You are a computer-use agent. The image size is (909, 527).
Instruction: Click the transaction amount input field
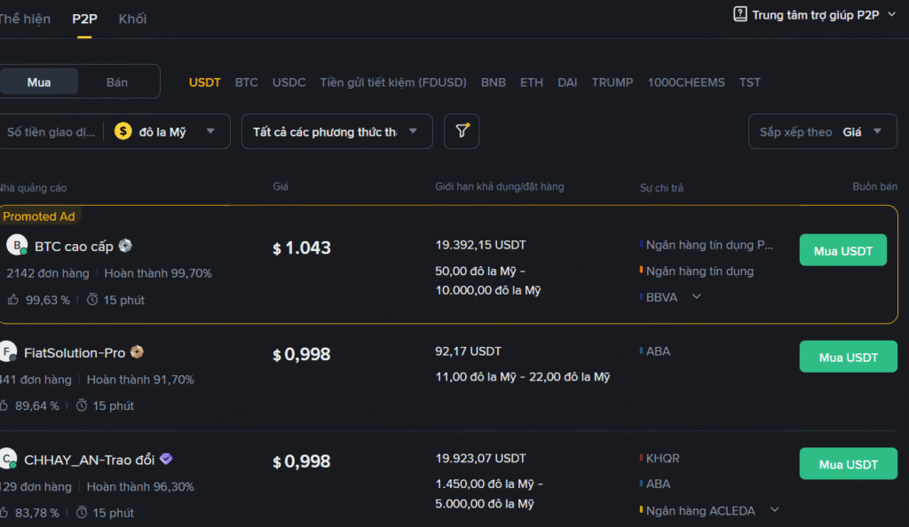click(50, 131)
